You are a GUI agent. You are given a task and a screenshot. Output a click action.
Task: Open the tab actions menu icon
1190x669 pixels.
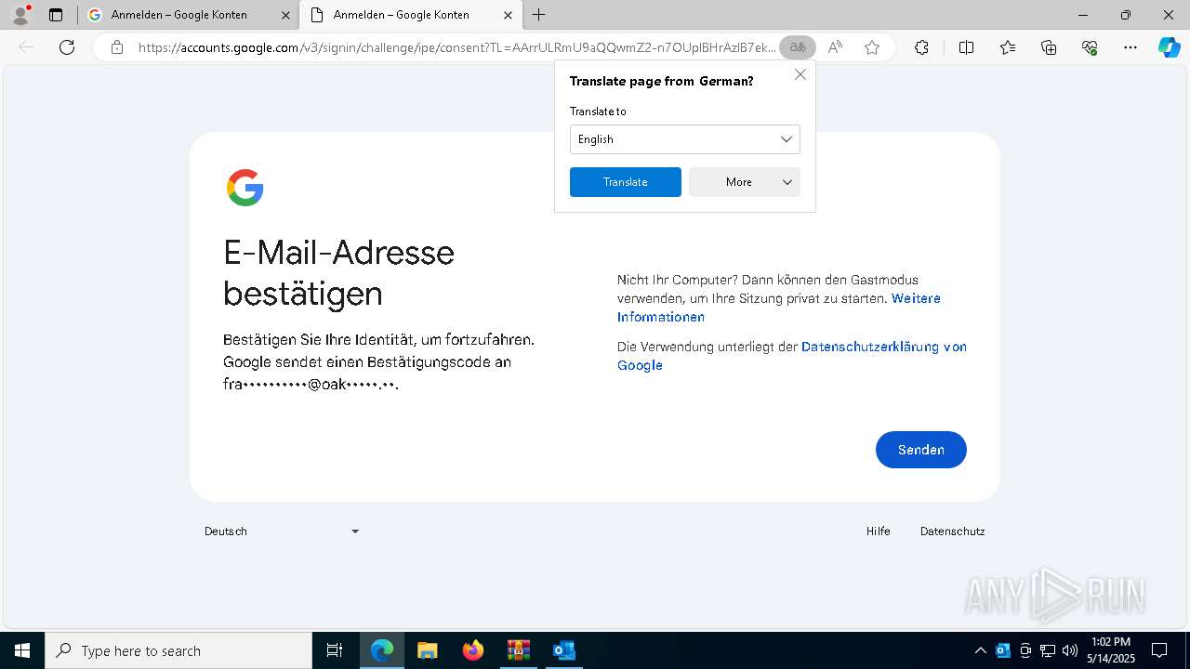coord(56,15)
